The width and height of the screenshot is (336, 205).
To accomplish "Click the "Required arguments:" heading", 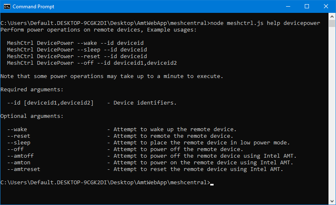I will point(32,90).
